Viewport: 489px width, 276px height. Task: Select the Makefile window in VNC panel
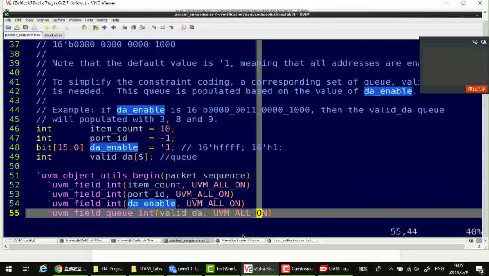pos(240,240)
